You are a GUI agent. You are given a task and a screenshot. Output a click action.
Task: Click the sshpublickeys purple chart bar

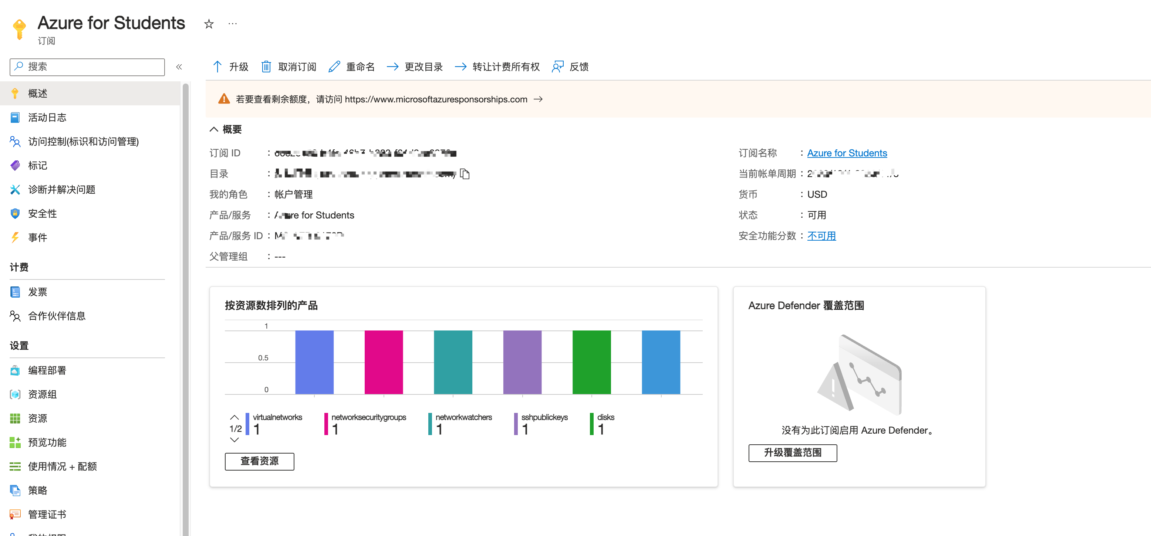point(522,362)
